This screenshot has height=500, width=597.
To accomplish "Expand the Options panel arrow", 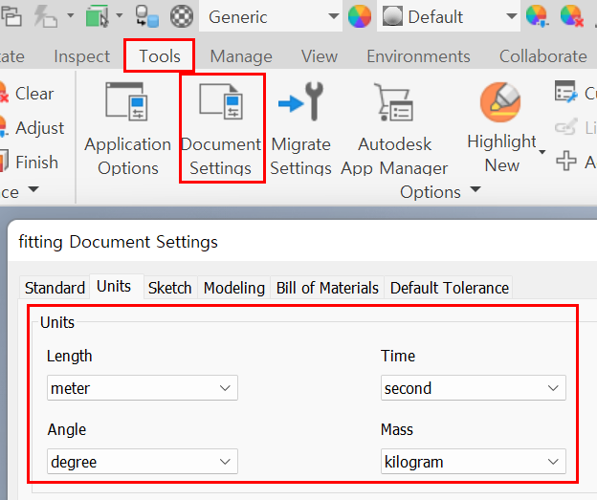I will (475, 191).
